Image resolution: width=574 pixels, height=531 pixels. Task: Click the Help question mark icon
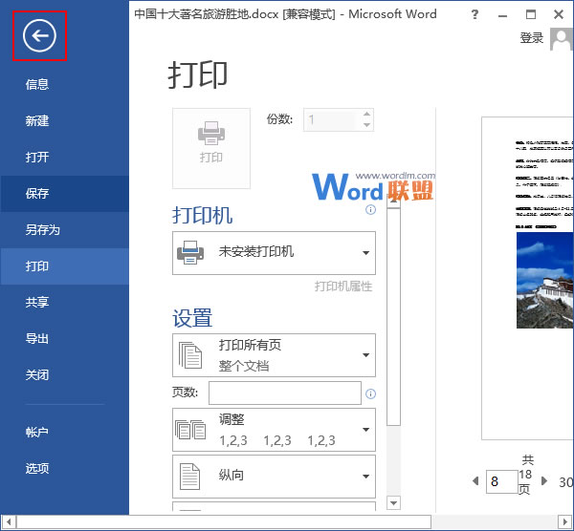click(475, 14)
